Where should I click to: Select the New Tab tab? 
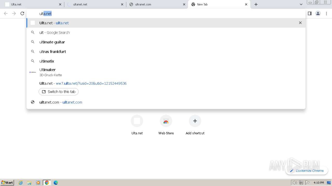219,4
